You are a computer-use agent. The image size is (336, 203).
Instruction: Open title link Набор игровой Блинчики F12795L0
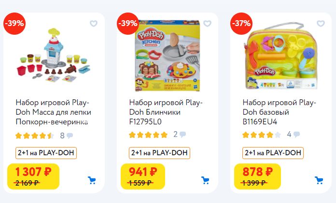(x=166, y=112)
